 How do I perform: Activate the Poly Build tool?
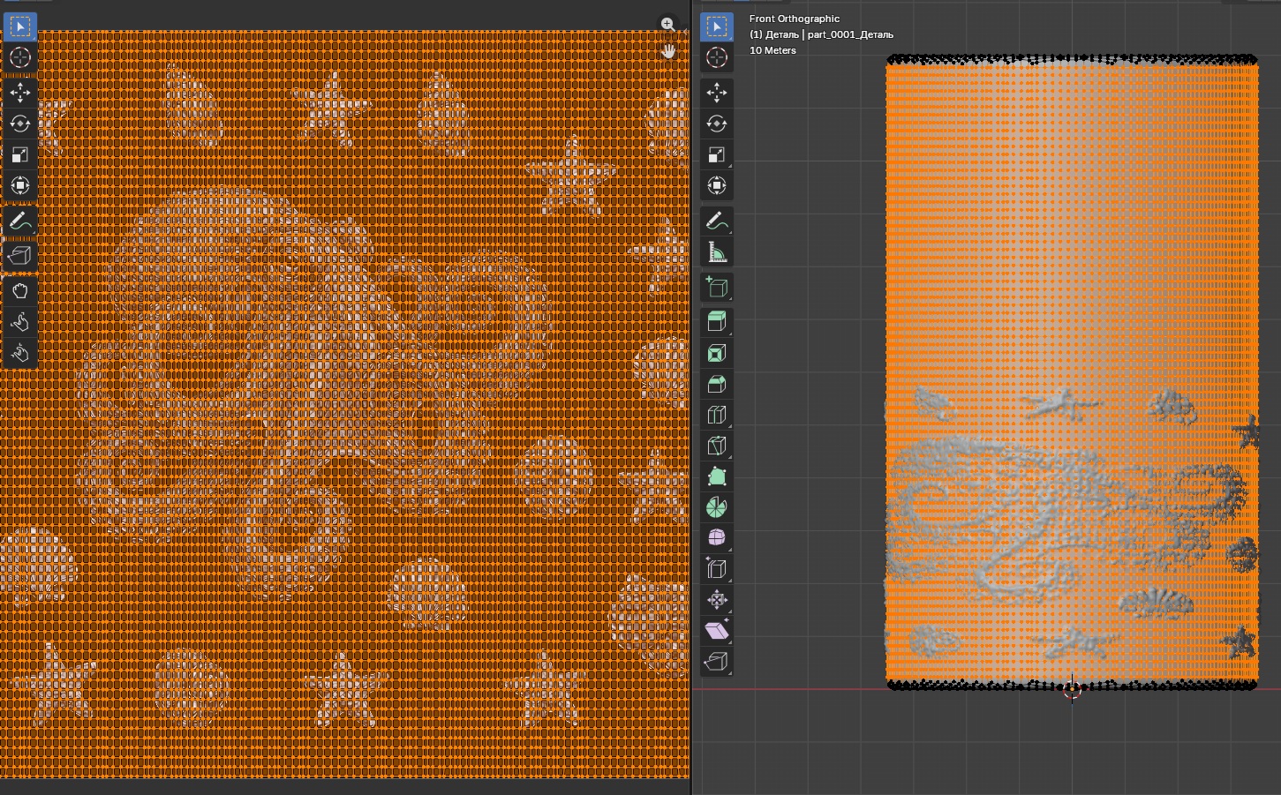coord(717,477)
